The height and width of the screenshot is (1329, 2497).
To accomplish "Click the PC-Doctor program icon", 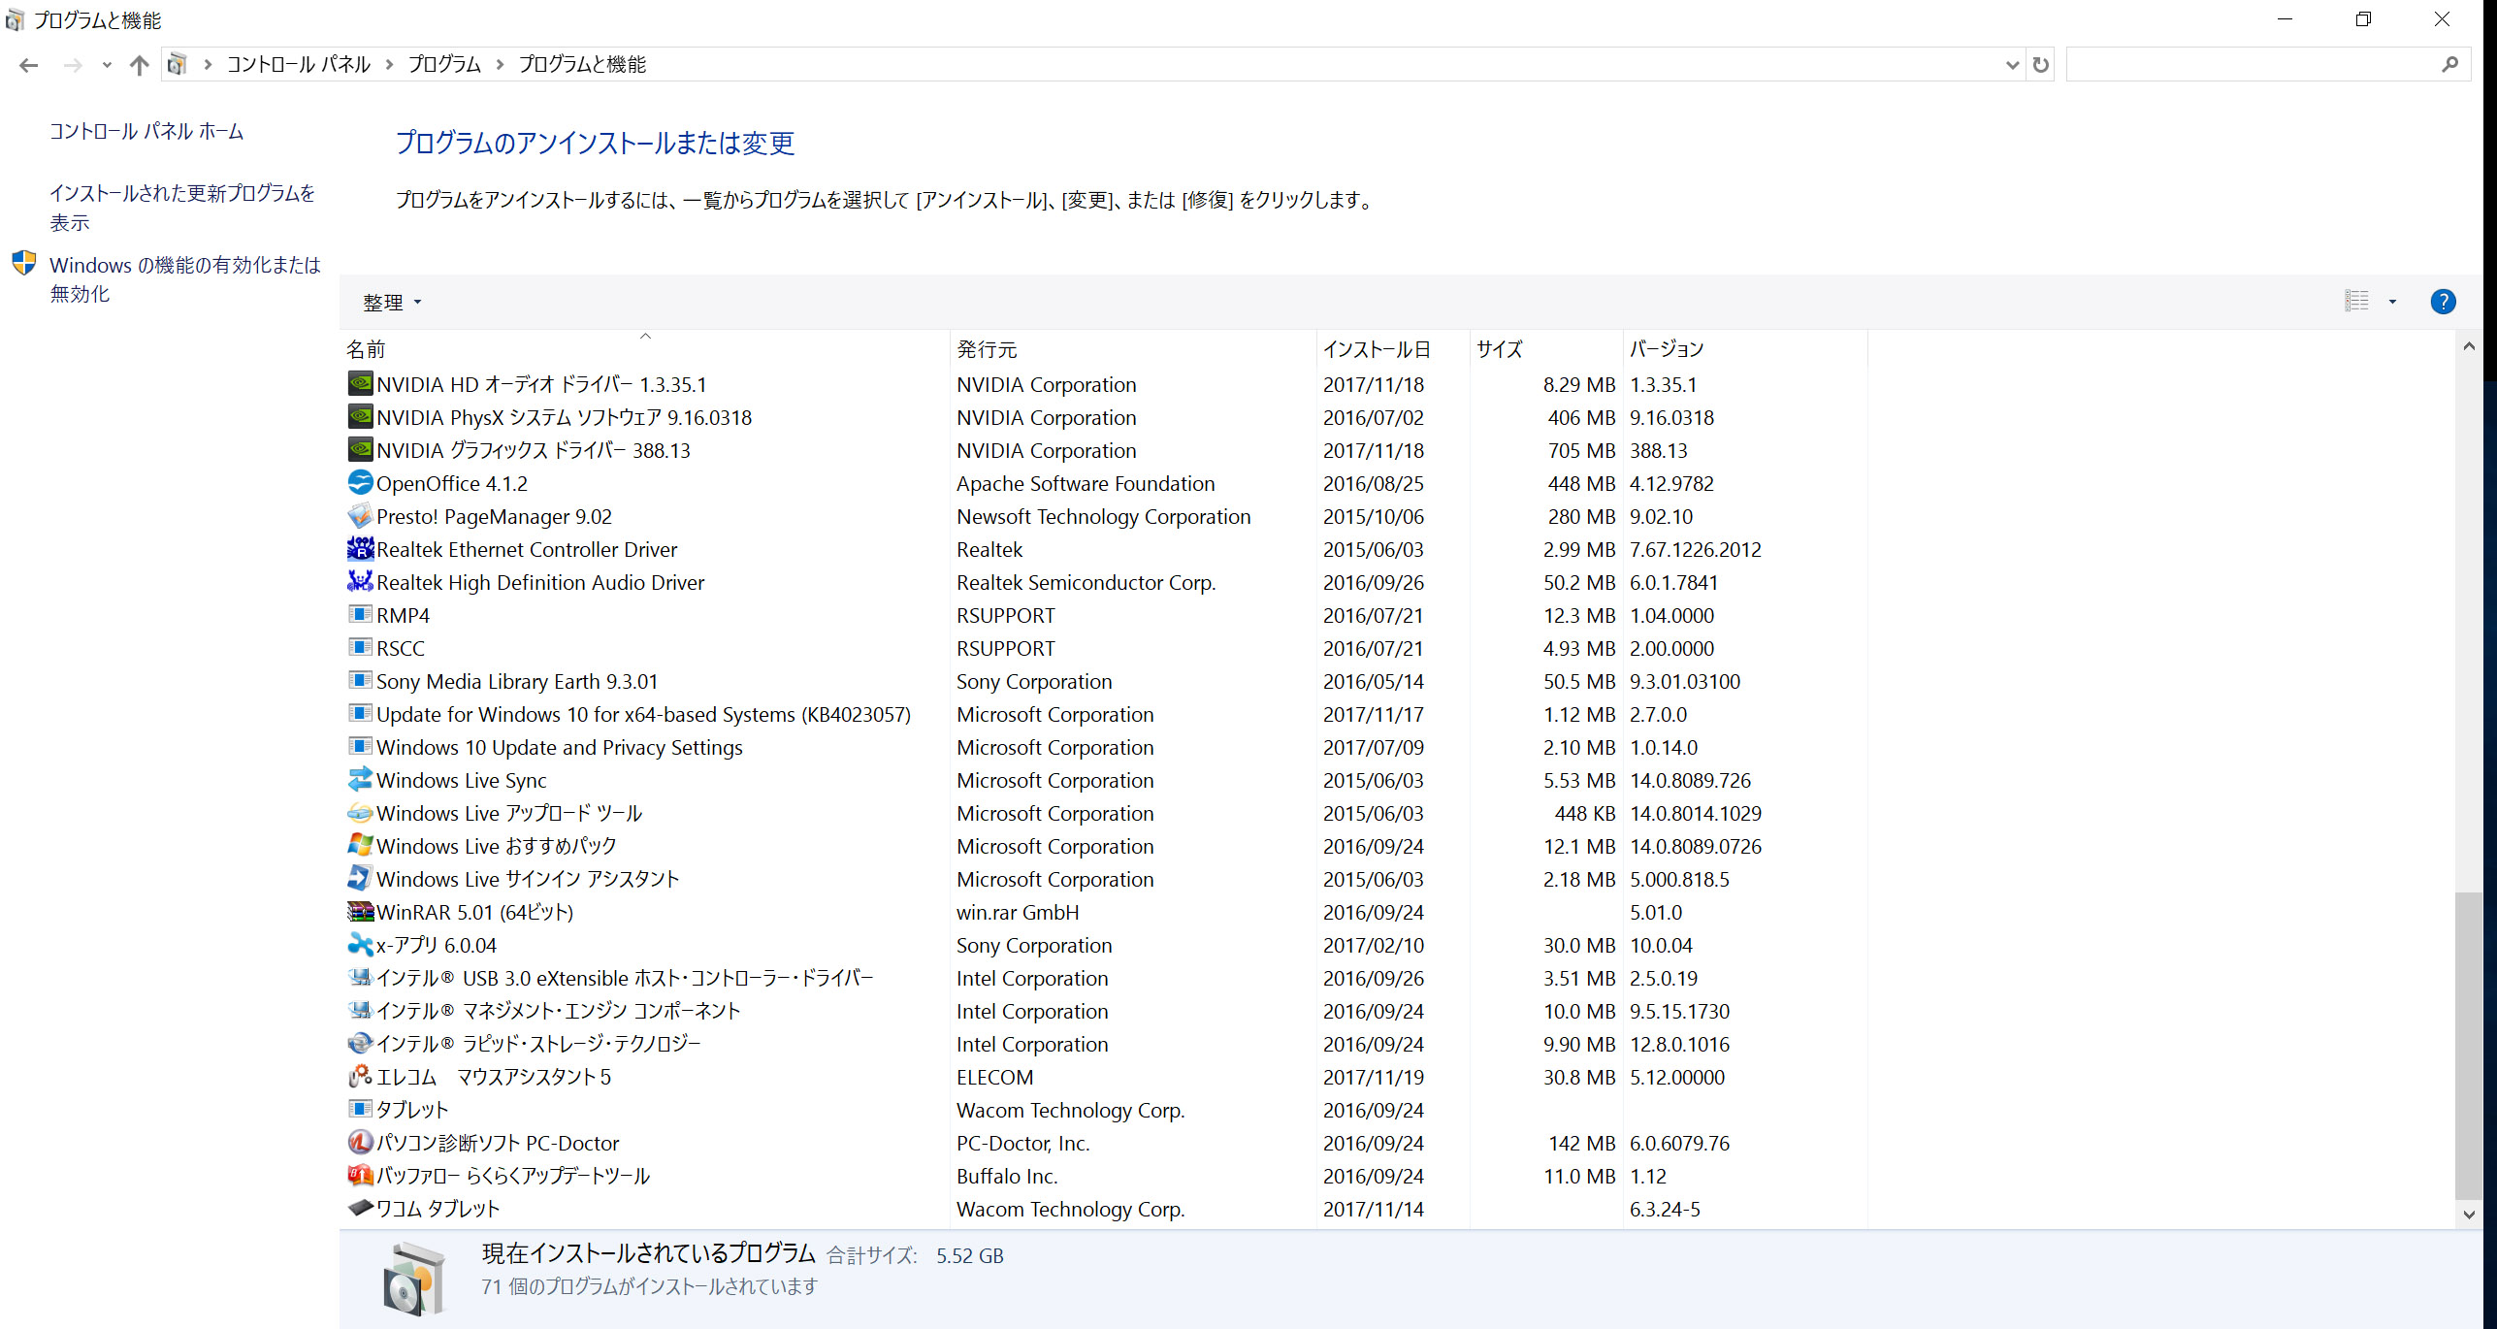I will point(360,1142).
